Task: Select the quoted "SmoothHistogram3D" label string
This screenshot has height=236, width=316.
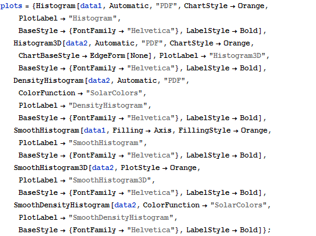Action: (x=110, y=180)
